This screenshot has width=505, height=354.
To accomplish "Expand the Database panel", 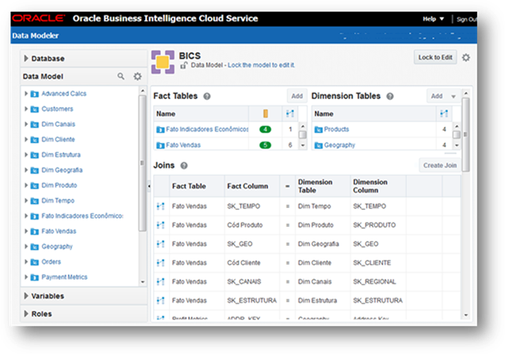I will 27,59.
